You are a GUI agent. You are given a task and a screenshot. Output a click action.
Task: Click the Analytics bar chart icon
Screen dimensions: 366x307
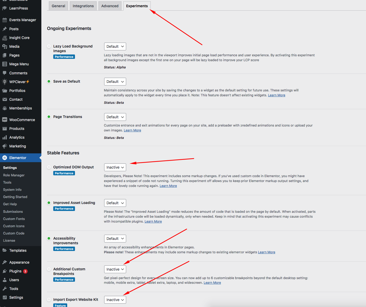pos(5,137)
